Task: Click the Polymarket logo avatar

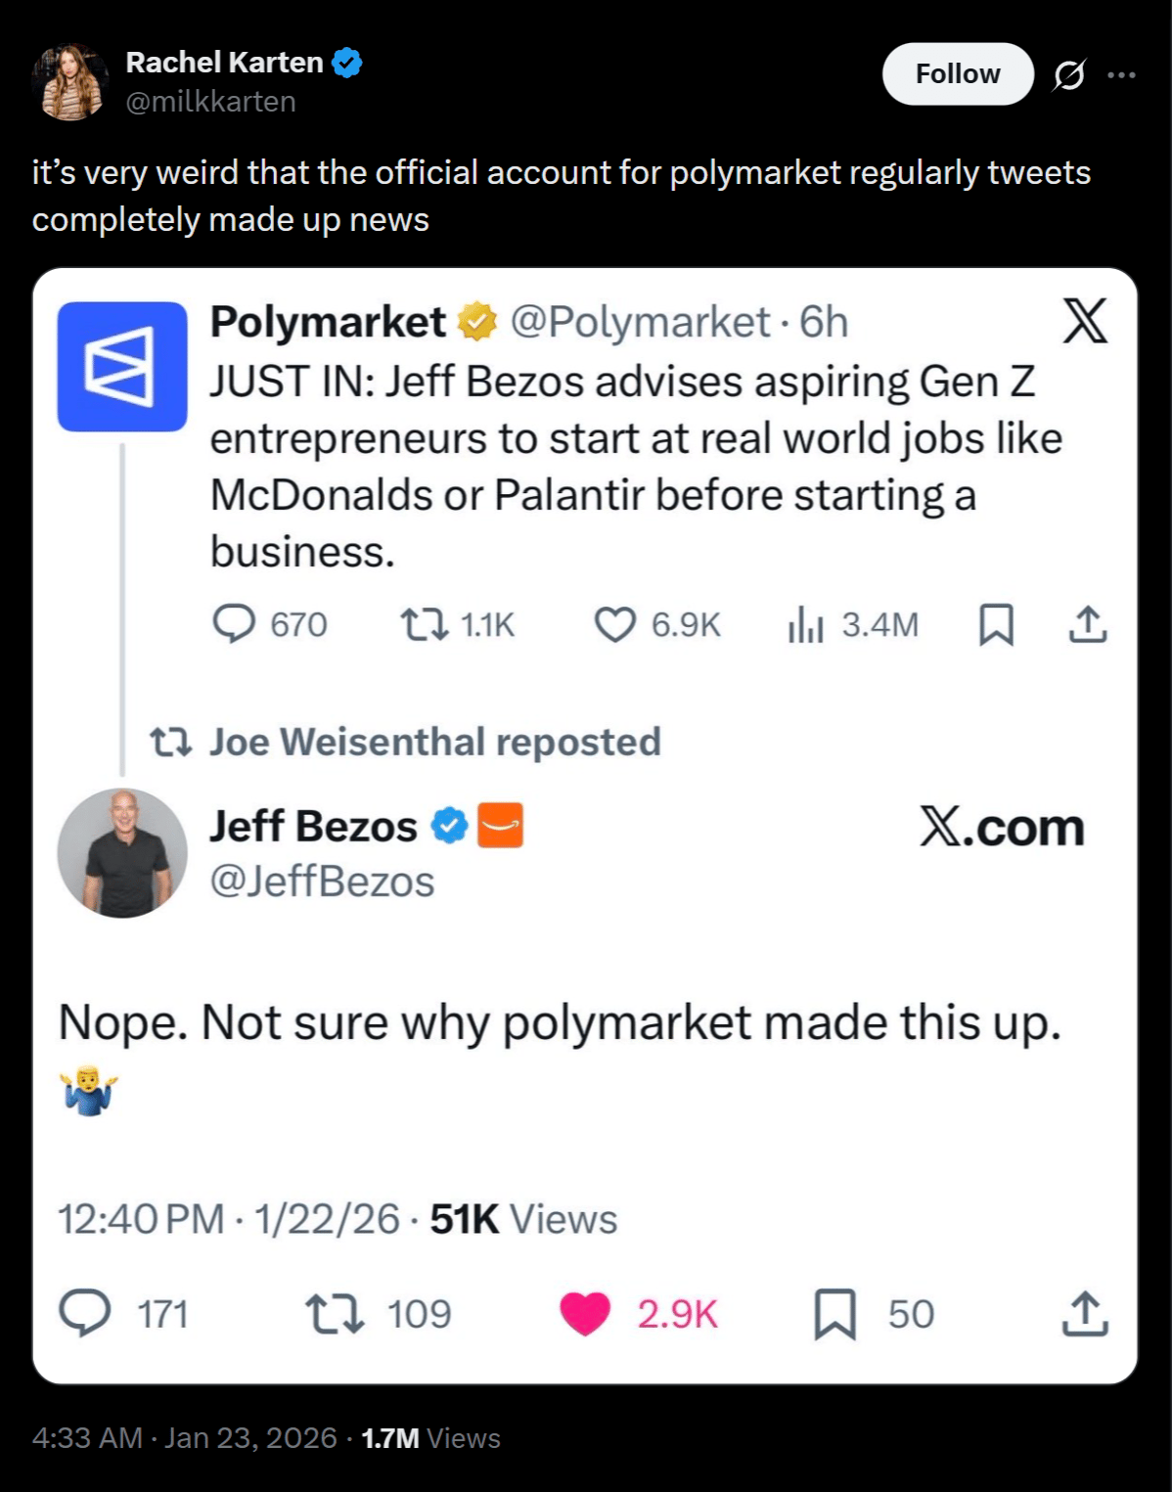Action: pos(122,367)
